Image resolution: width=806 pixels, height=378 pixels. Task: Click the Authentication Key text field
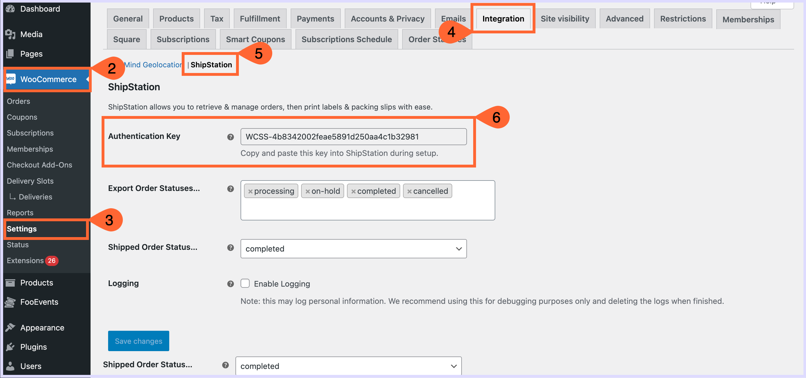click(x=353, y=137)
